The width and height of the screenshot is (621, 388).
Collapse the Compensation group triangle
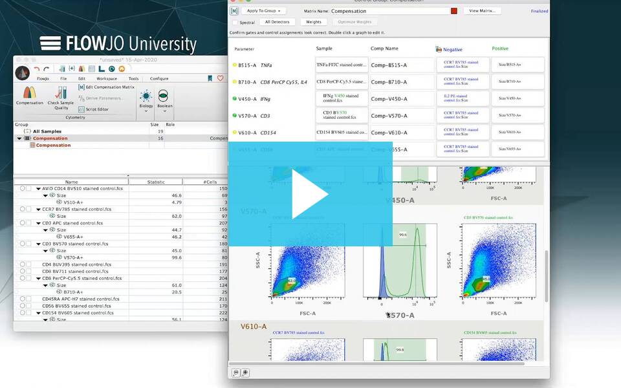click(19, 138)
